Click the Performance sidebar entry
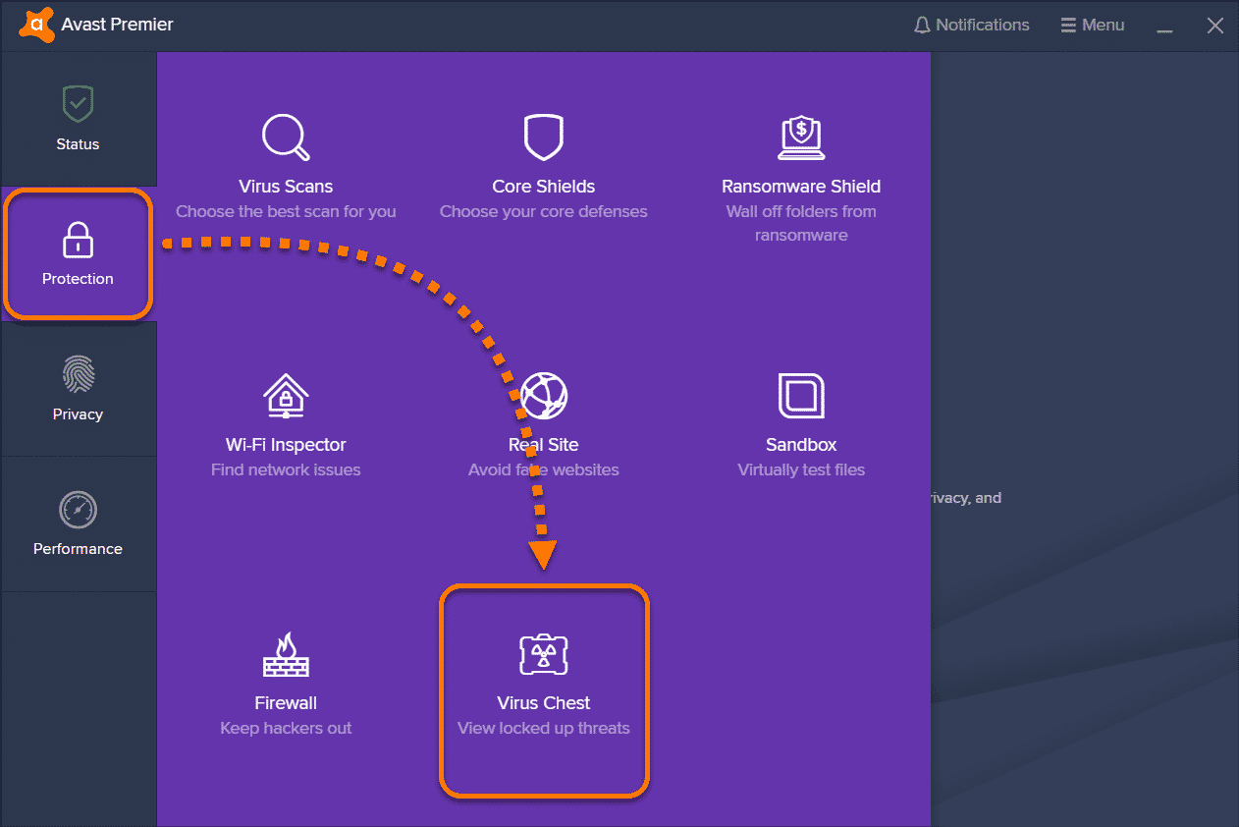Viewport: 1239px width, 827px height. coord(78,524)
